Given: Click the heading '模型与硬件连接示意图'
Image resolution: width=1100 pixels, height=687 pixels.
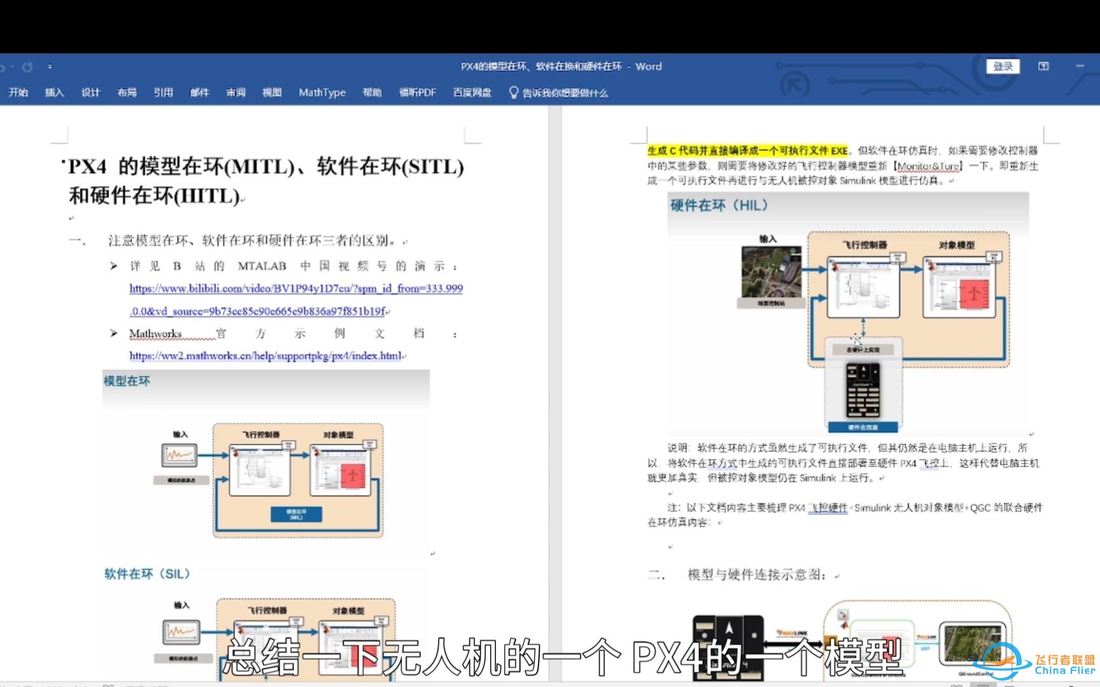Looking at the screenshot, I should [x=757, y=575].
